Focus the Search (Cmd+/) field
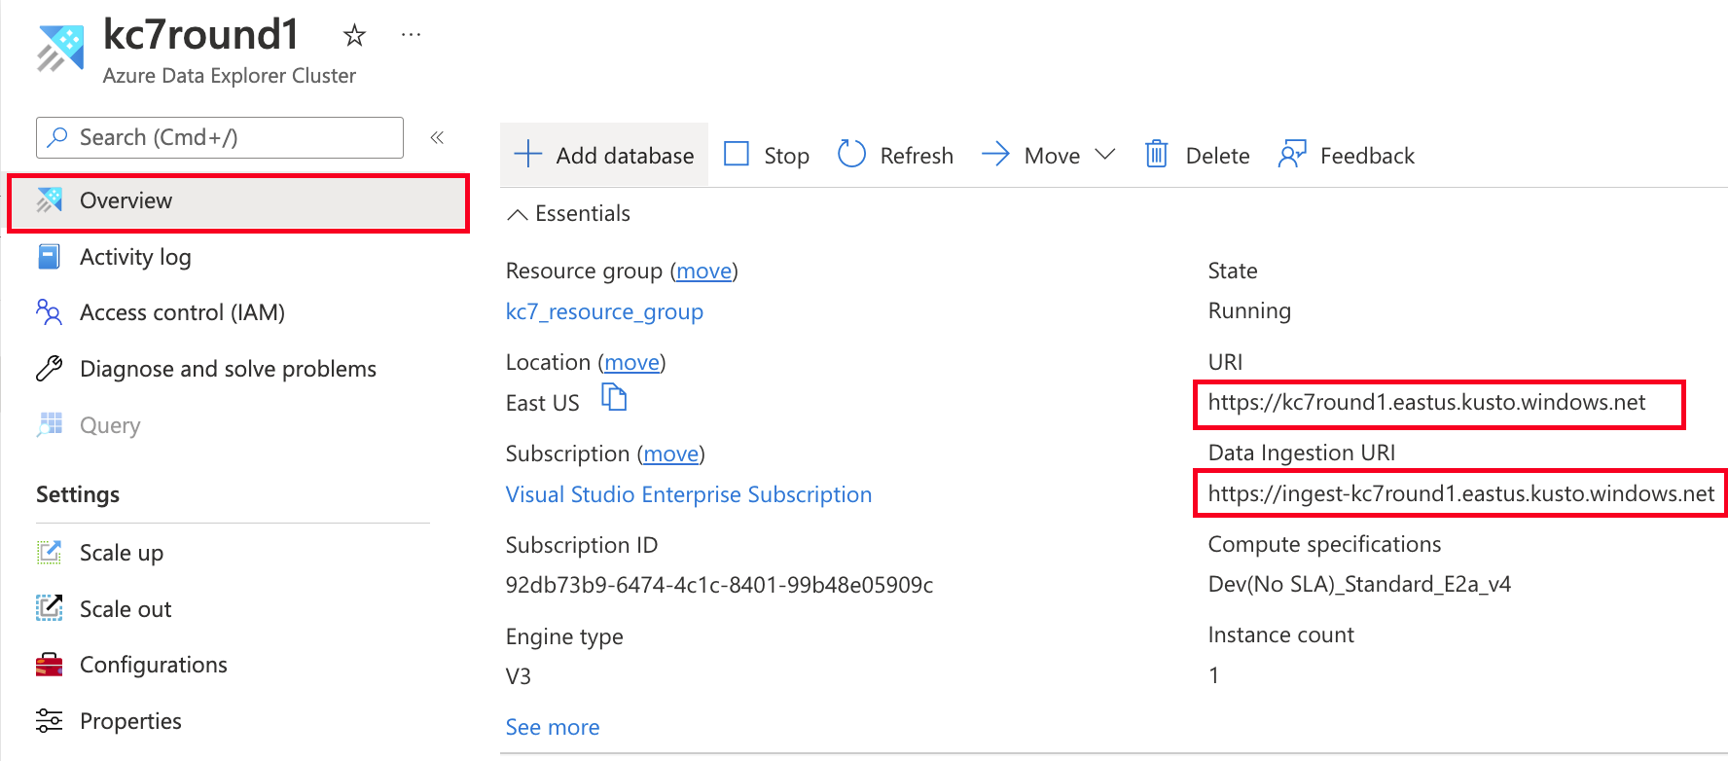 [x=220, y=137]
